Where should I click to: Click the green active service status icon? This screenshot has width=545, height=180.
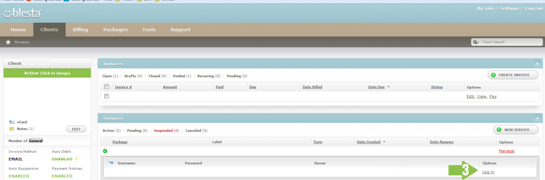(105, 151)
